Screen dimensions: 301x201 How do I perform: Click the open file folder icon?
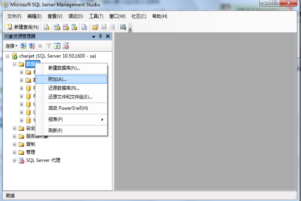95,27
